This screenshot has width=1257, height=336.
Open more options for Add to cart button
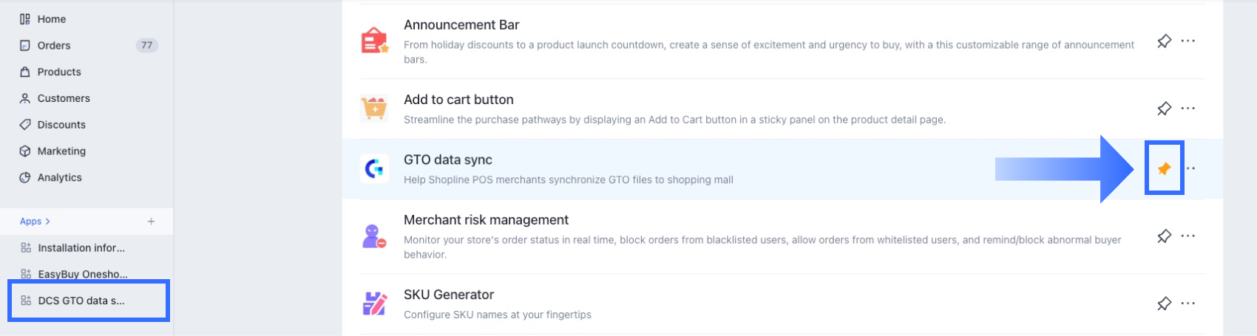(1188, 109)
